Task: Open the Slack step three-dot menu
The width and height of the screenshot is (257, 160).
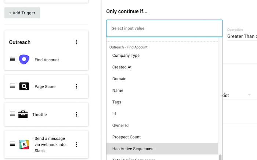Action: pos(76,145)
